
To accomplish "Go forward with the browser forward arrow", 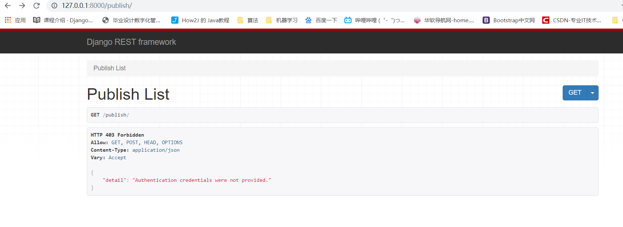I will [x=22, y=6].
